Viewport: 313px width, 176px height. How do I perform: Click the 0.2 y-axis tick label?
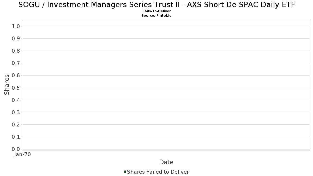tap(16, 125)
